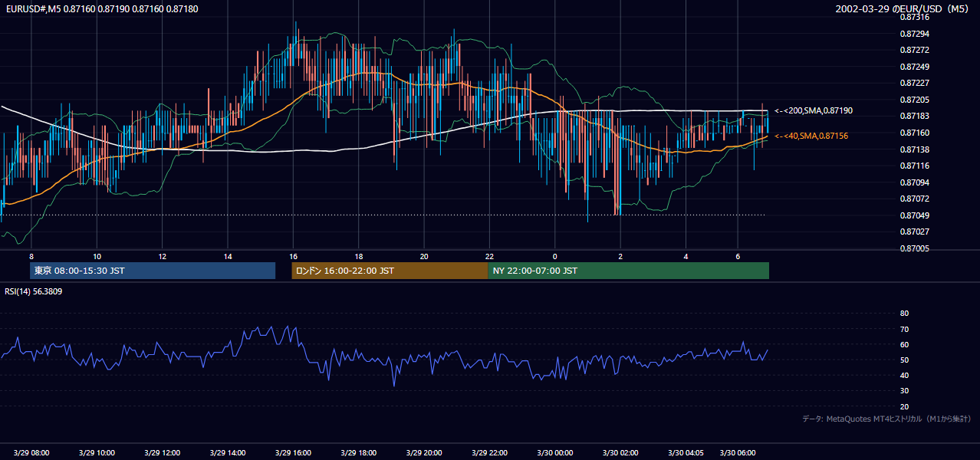
Task: Click price axis label 0.87272
Action: pyautogui.click(x=914, y=51)
